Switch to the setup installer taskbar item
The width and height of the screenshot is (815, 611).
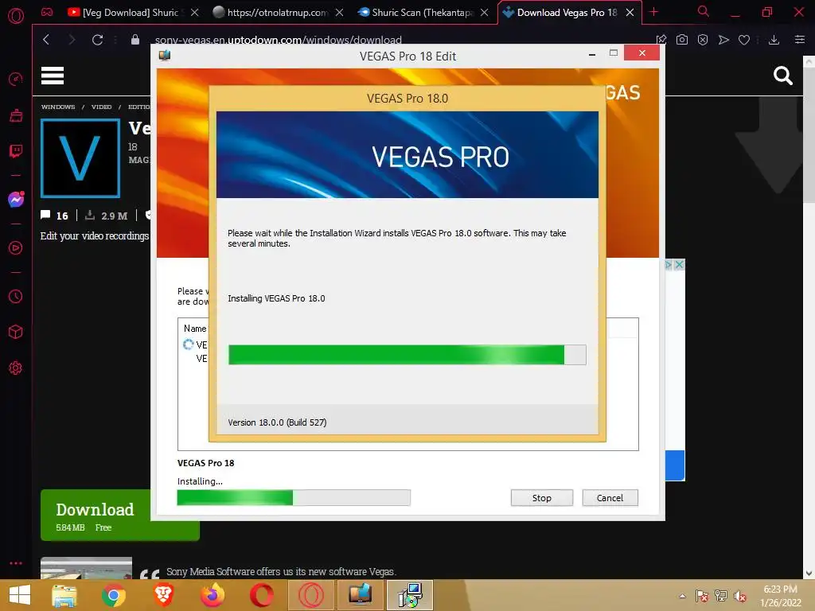[x=410, y=595]
